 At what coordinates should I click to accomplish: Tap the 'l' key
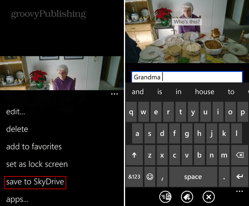coord(237,133)
